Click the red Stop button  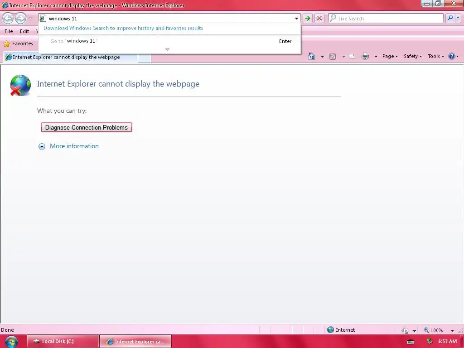[x=319, y=18]
